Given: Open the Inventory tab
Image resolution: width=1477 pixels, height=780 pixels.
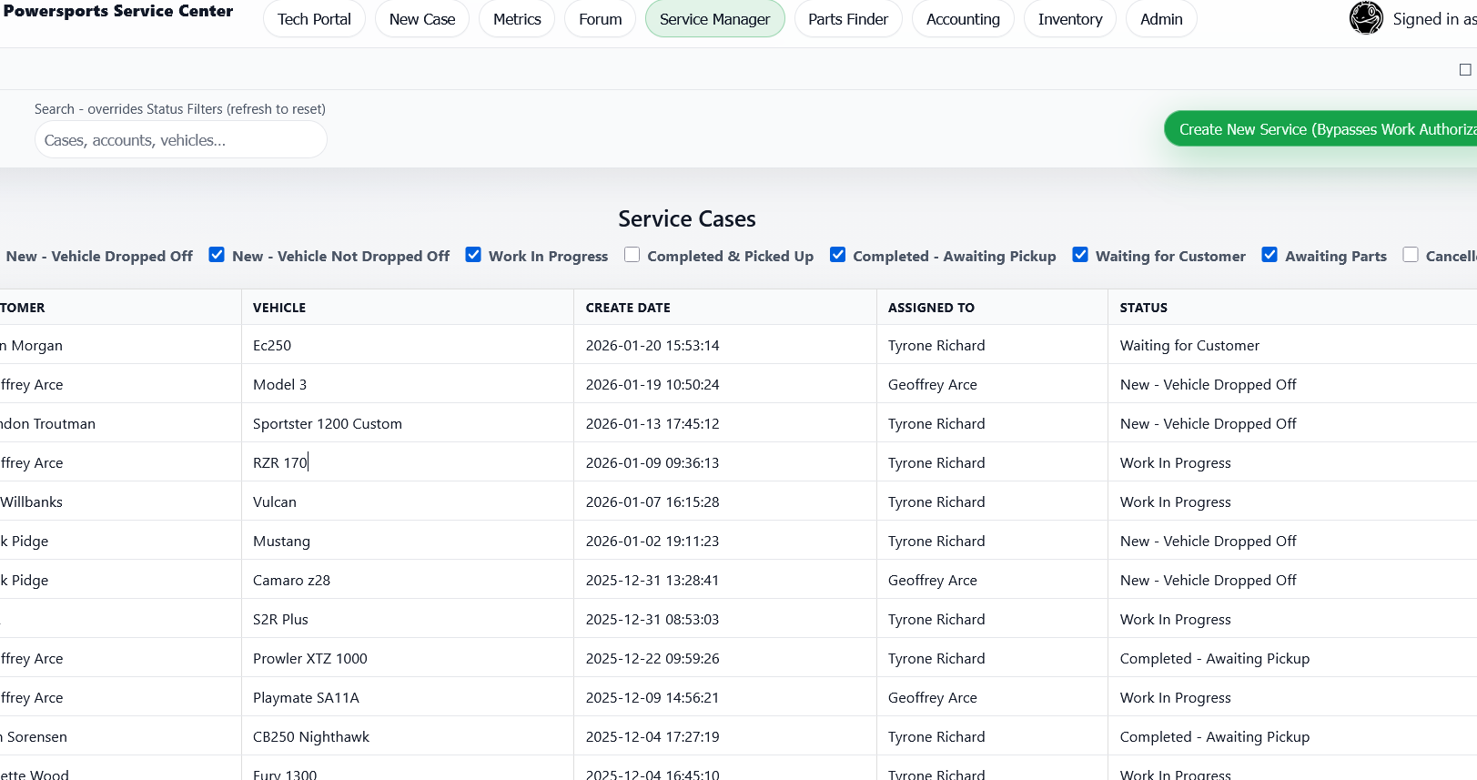Looking at the screenshot, I should (1070, 19).
